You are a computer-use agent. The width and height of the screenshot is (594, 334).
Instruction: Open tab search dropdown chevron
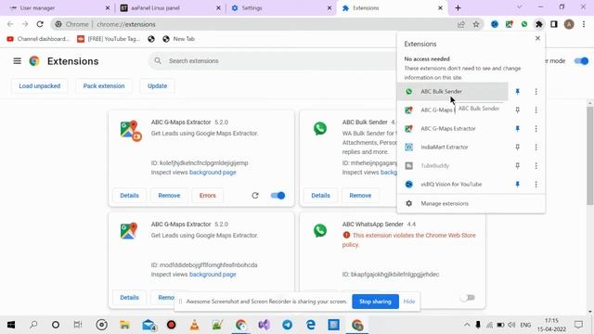(x=519, y=7)
